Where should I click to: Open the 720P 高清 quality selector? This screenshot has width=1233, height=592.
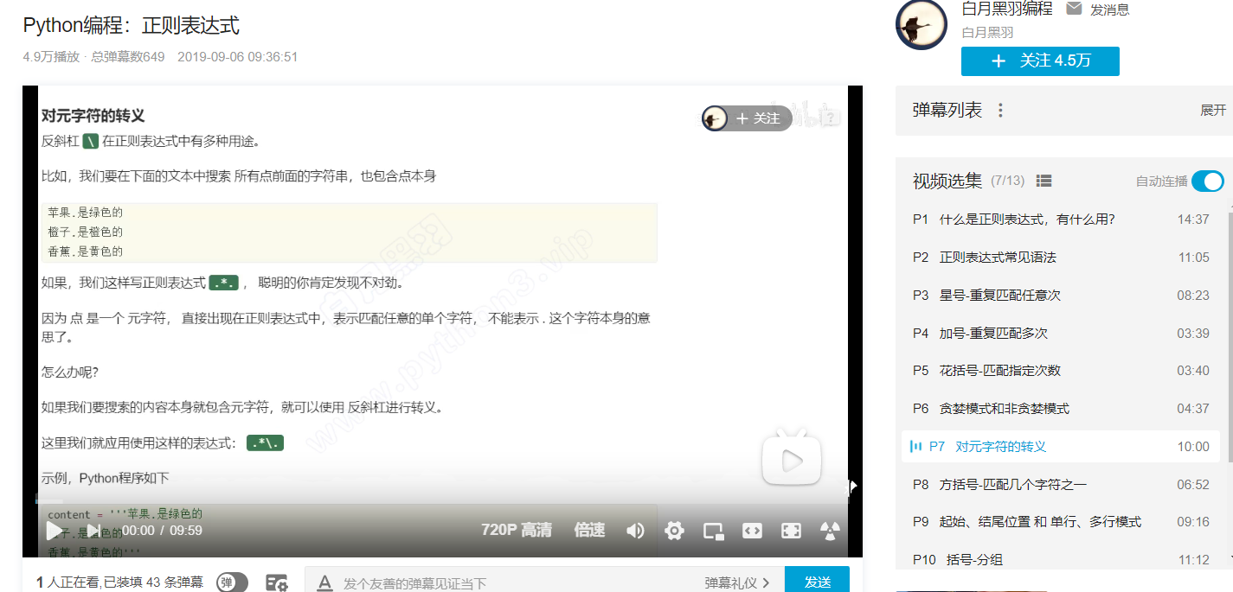click(x=517, y=530)
